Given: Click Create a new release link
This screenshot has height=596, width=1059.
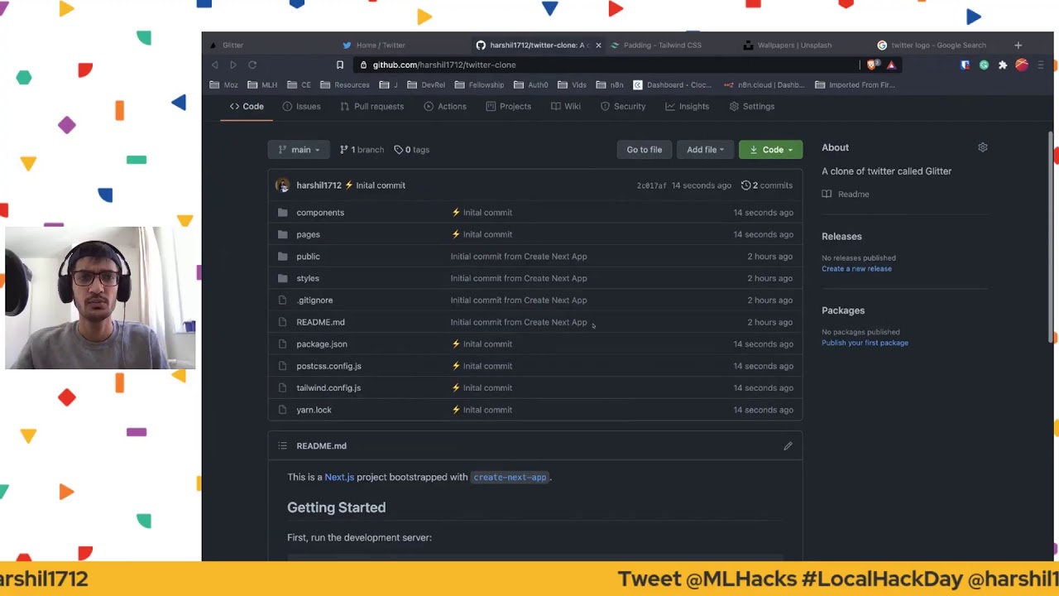Looking at the screenshot, I should [x=856, y=269].
